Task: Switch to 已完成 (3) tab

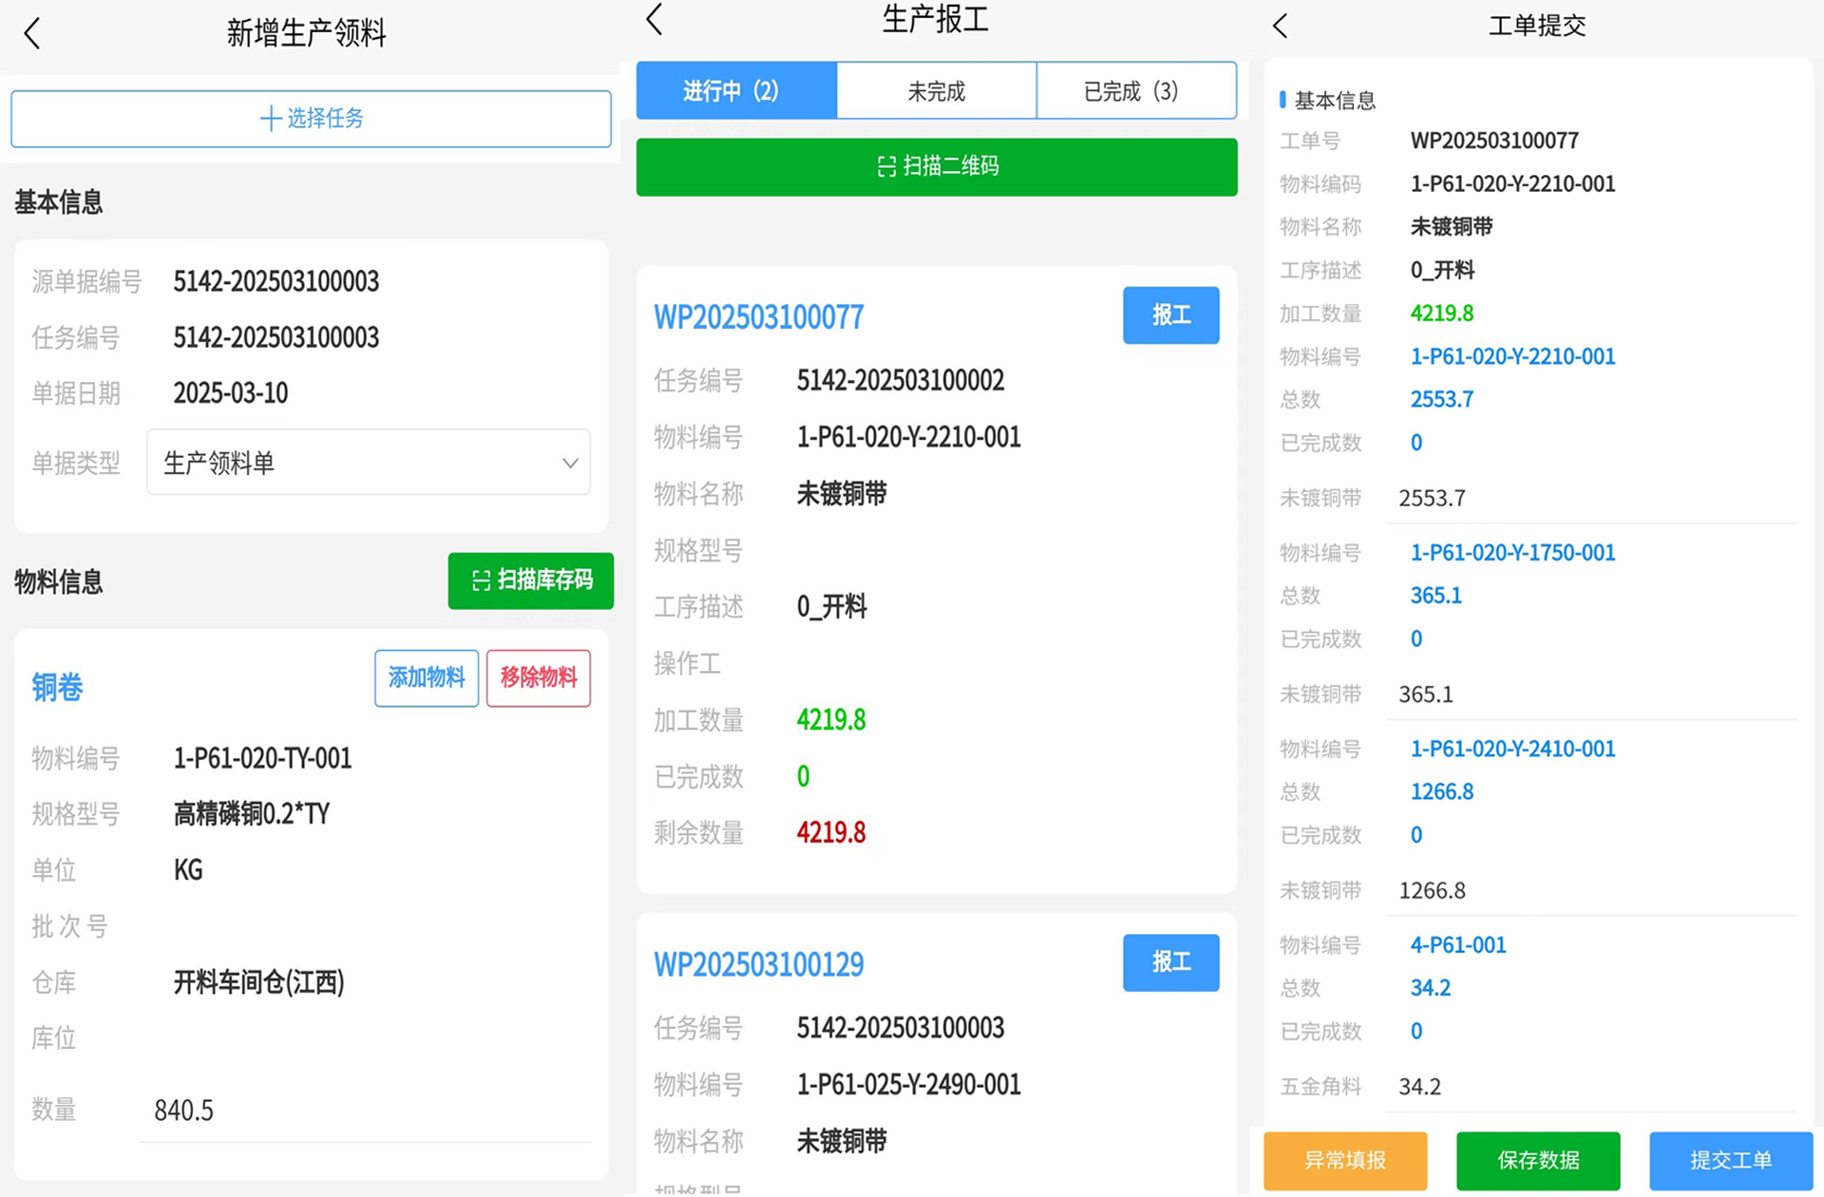Action: pos(1135,91)
